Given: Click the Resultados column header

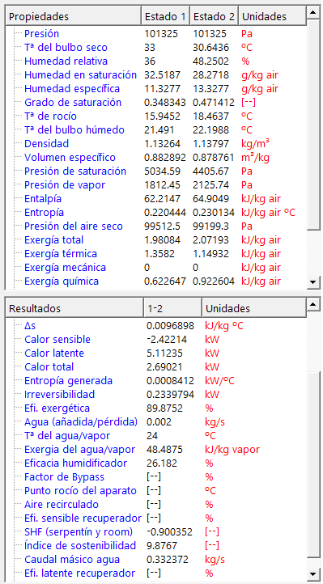Looking at the screenshot, I should [74, 308].
